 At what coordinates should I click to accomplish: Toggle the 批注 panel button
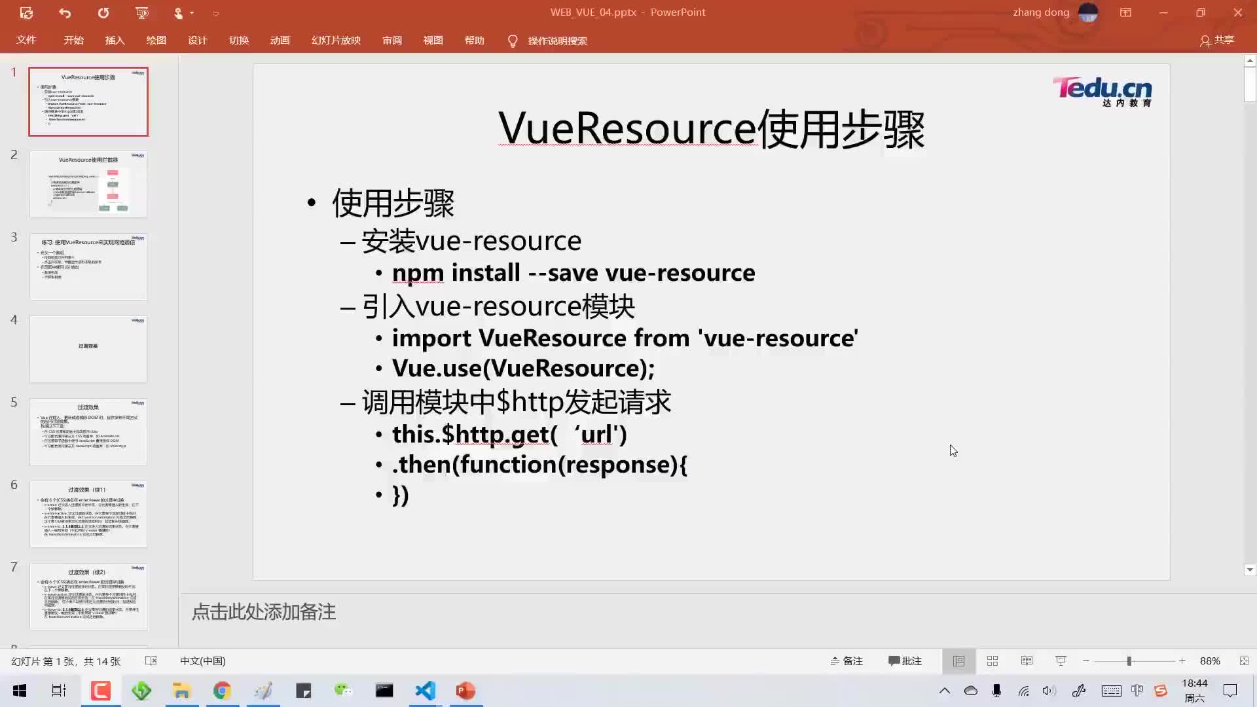point(904,661)
